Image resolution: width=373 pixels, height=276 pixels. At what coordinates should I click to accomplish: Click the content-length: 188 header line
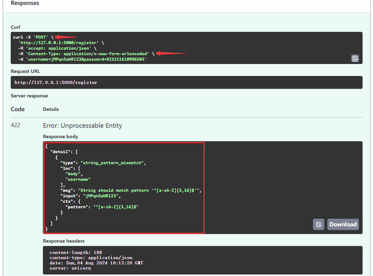pos(76,253)
